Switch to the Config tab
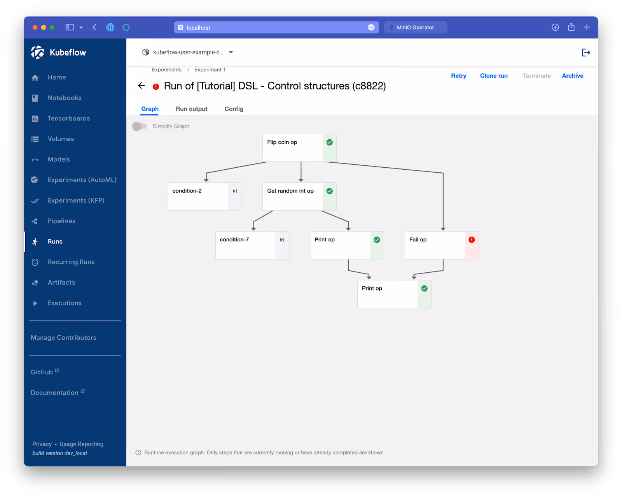Image resolution: width=622 pixels, height=498 pixels. click(x=234, y=109)
